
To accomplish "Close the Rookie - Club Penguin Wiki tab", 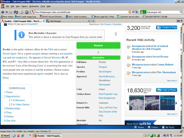I will (x=44, y=21).
